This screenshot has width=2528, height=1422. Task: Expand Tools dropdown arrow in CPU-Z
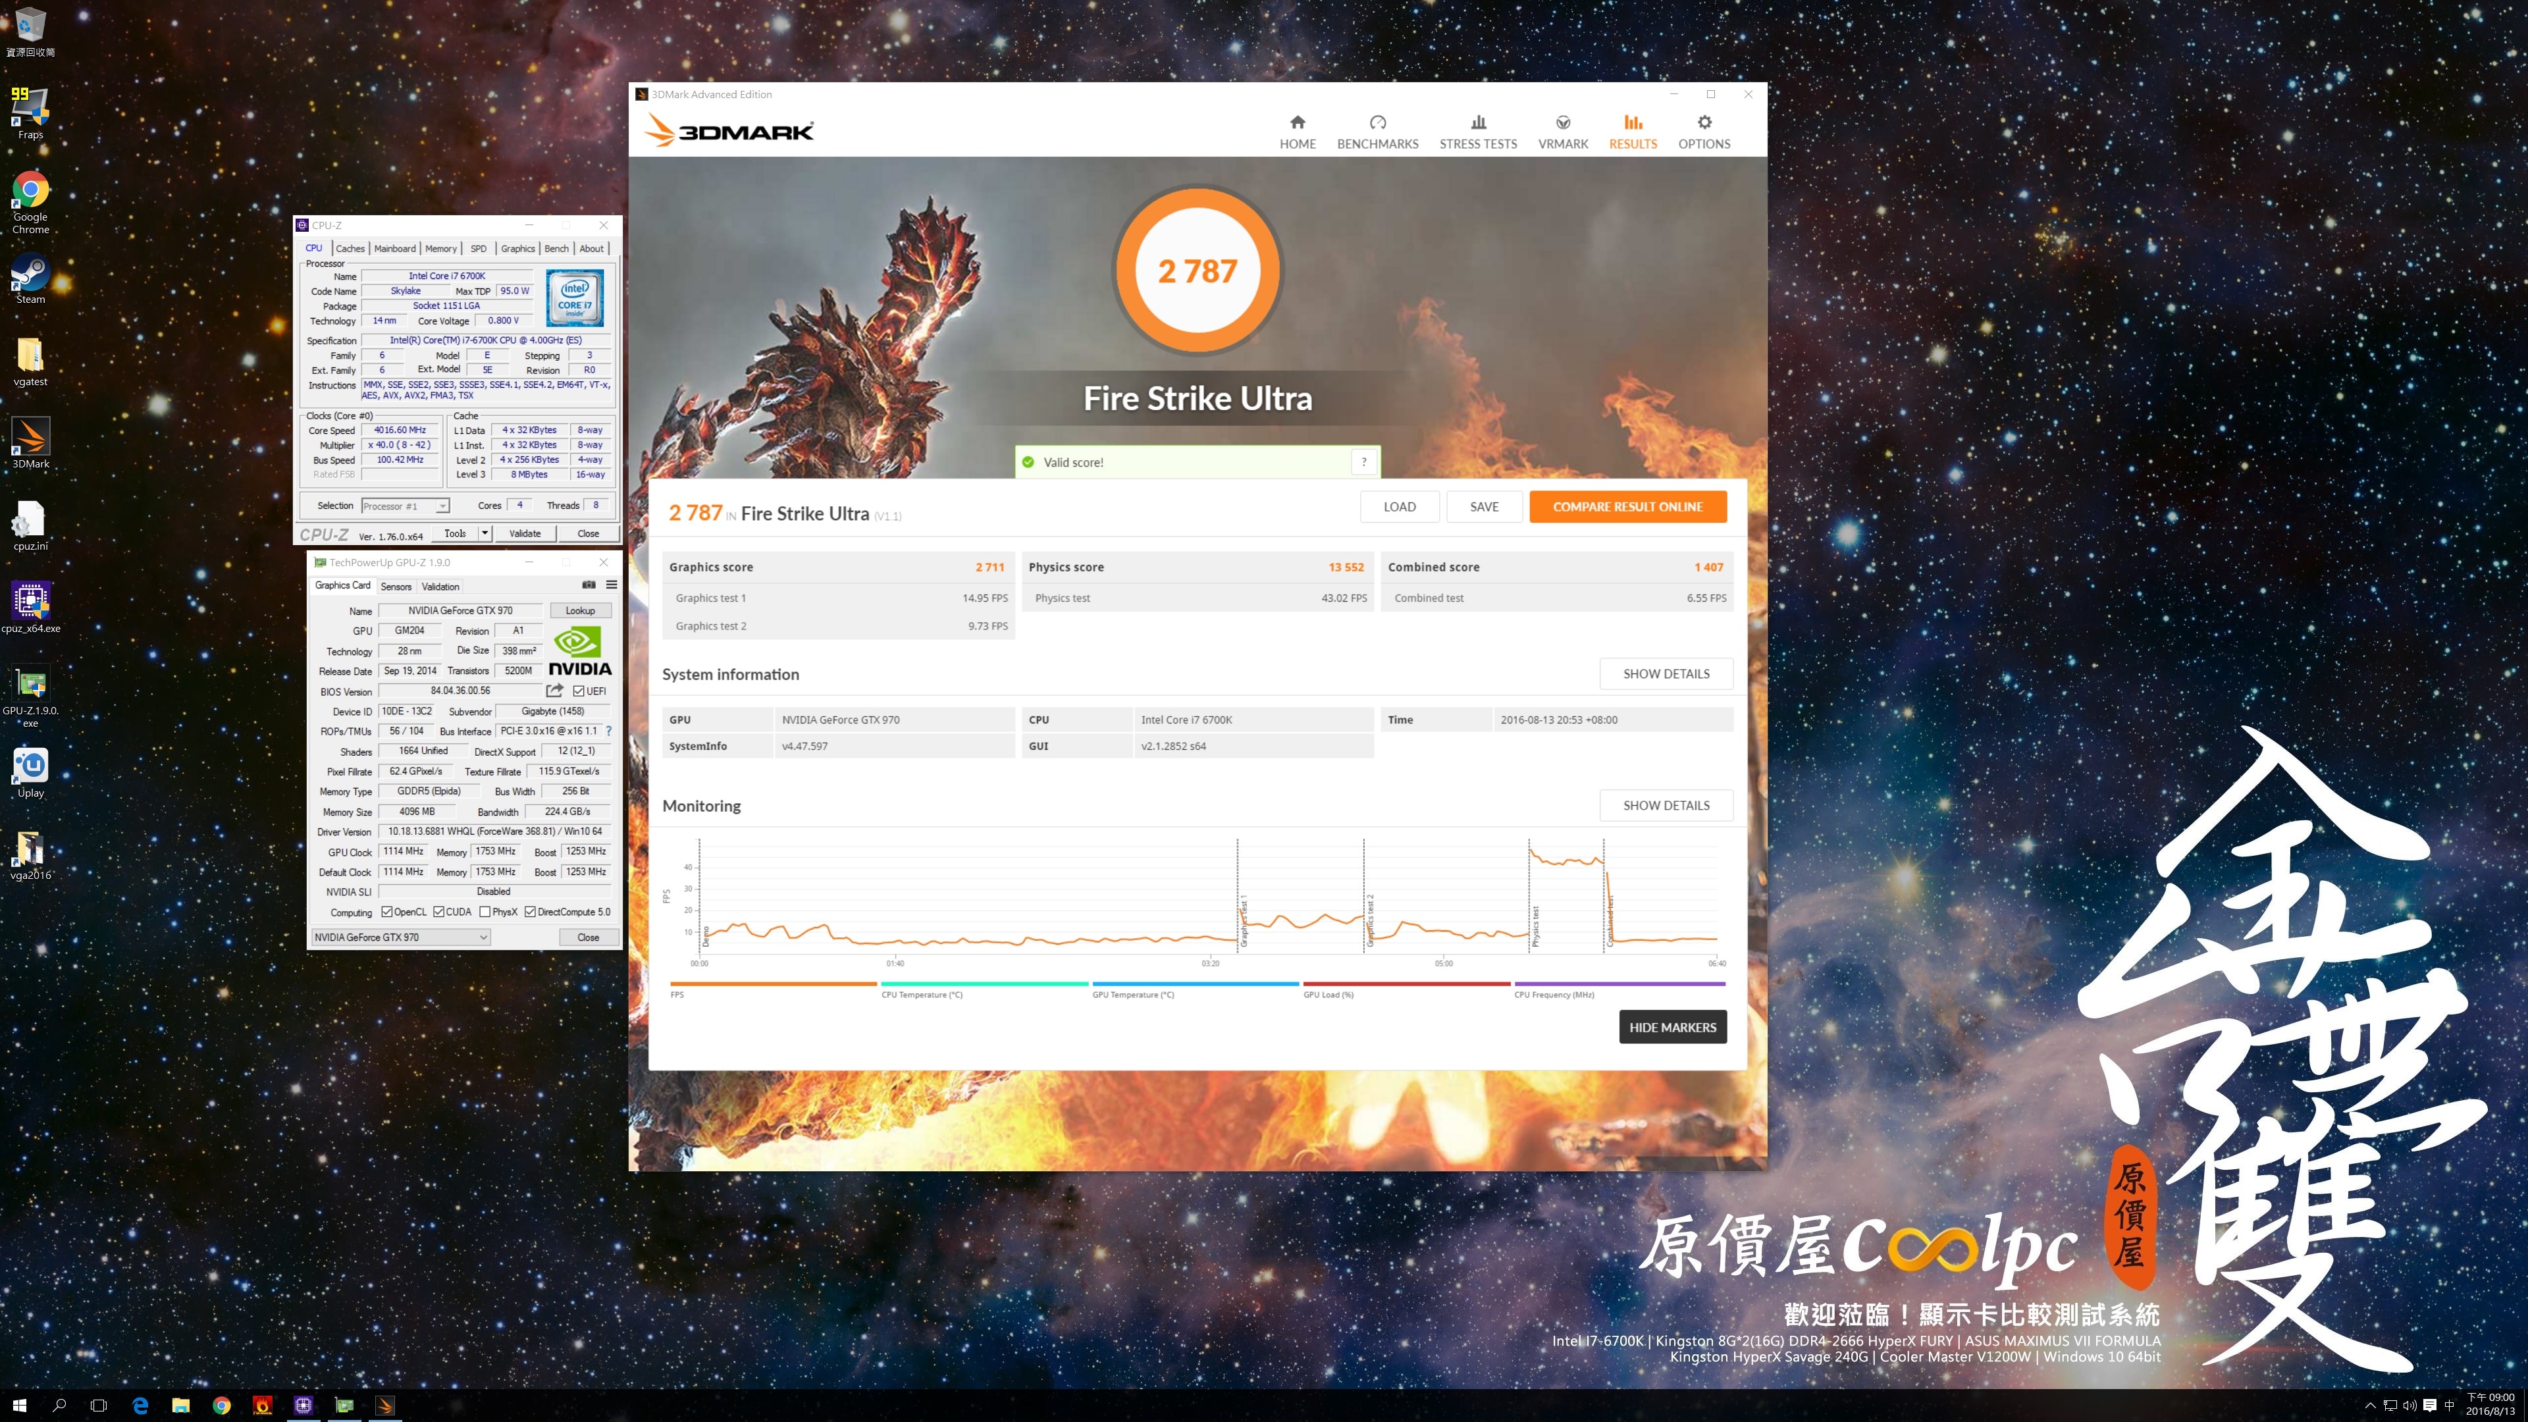[x=485, y=534]
